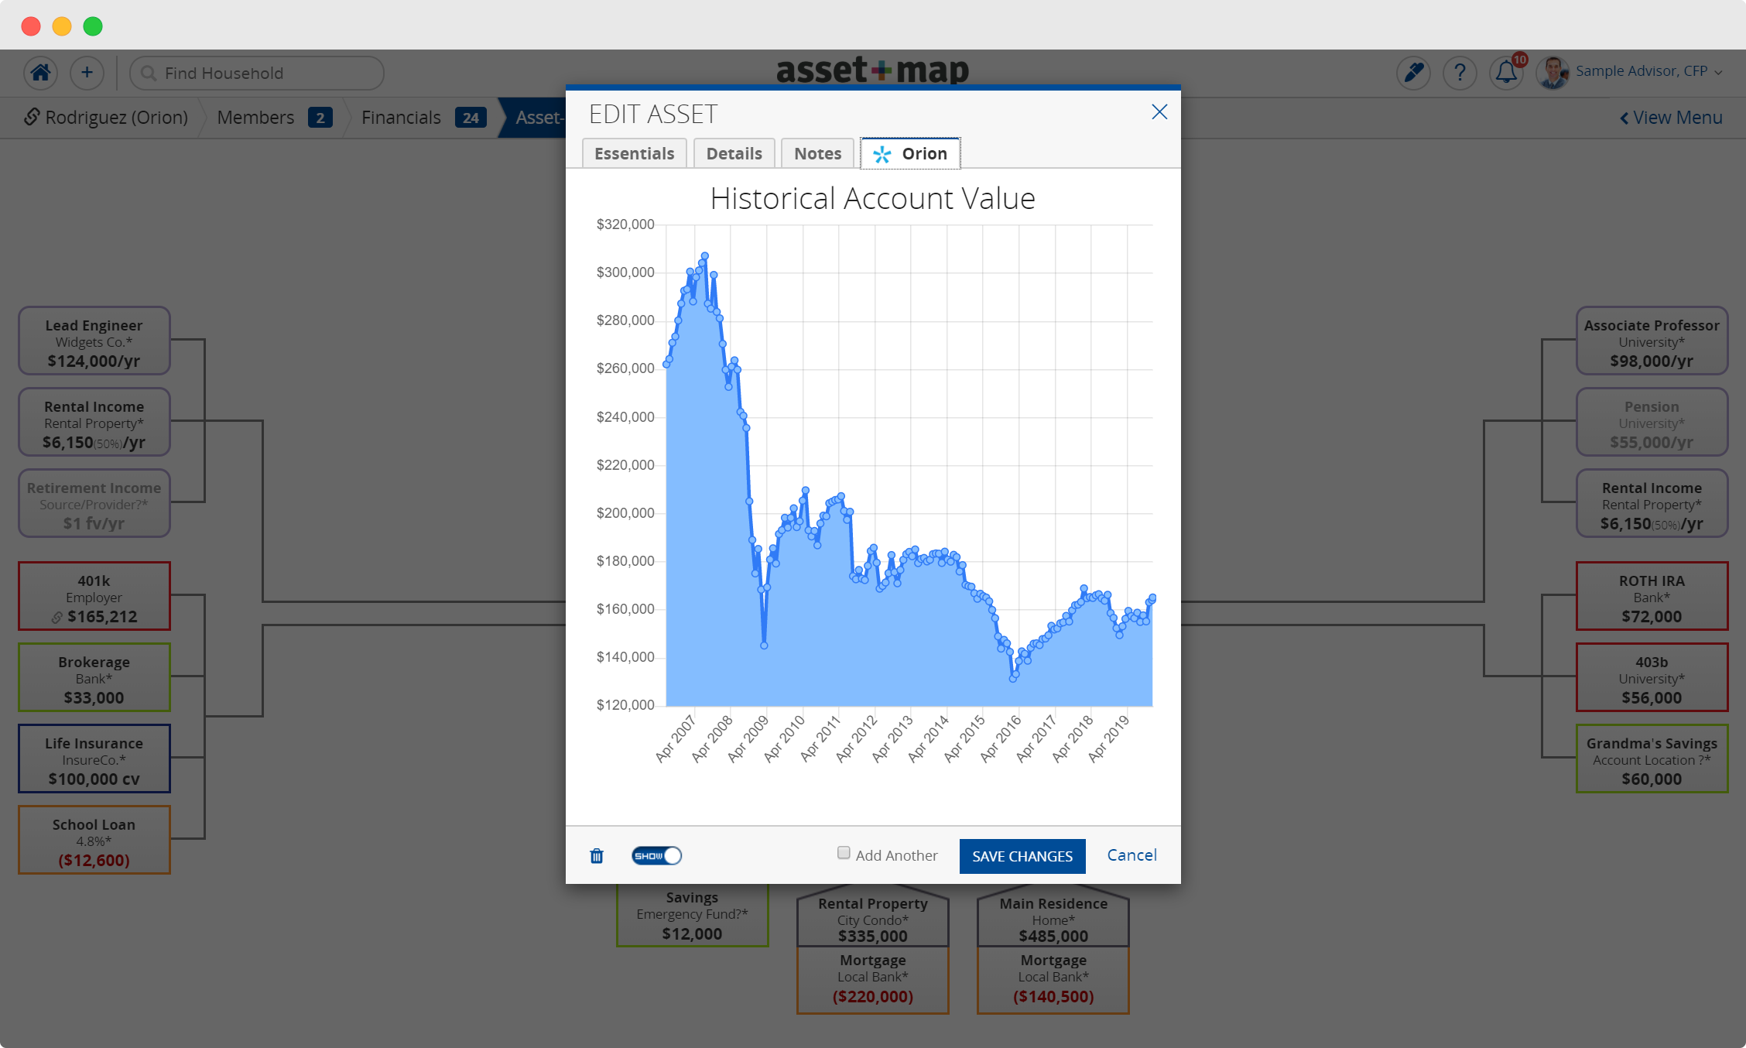The height and width of the screenshot is (1048, 1746).
Task: Toggle the SHOW switch off
Action: point(656,855)
